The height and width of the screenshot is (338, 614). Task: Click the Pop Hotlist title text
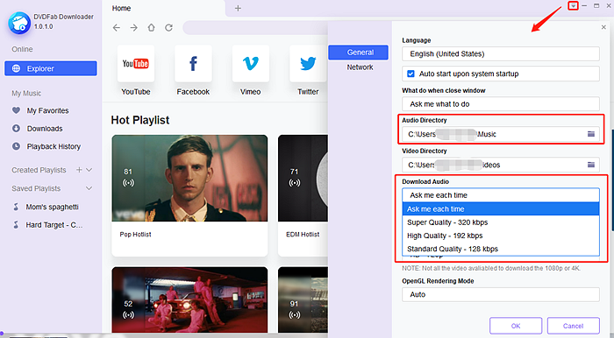pyautogui.click(x=135, y=234)
